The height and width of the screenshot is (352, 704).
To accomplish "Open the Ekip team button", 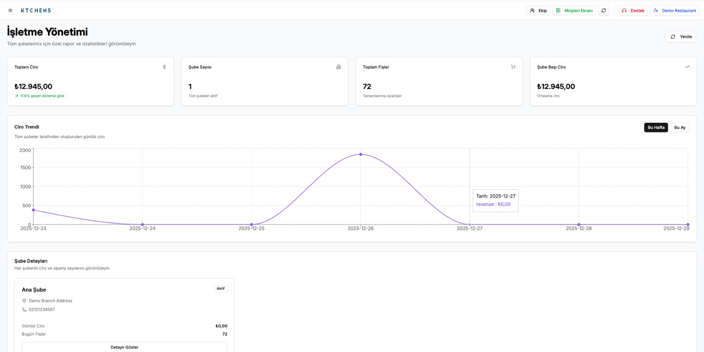I will (x=539, y=11).
